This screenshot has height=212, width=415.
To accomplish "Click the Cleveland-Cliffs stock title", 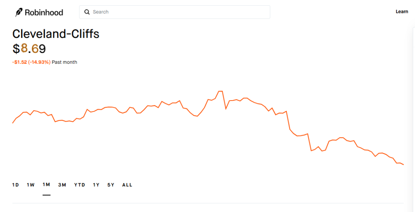I will click(56, 34).
